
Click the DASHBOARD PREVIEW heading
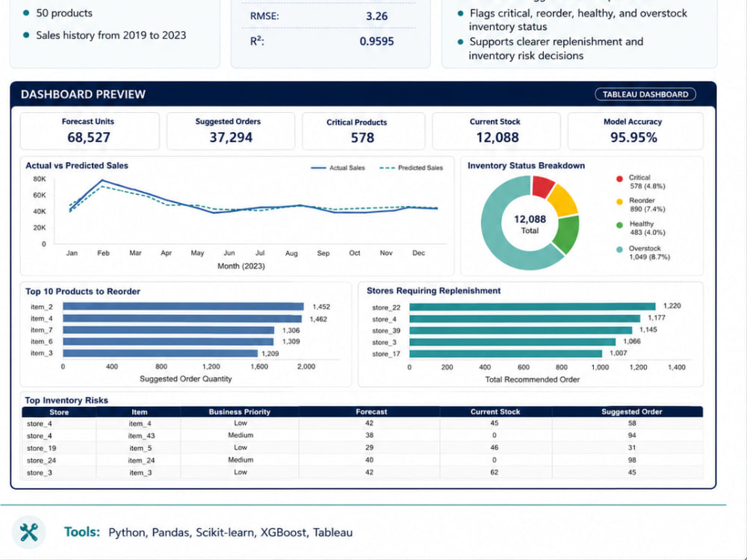tap(83, 94)
